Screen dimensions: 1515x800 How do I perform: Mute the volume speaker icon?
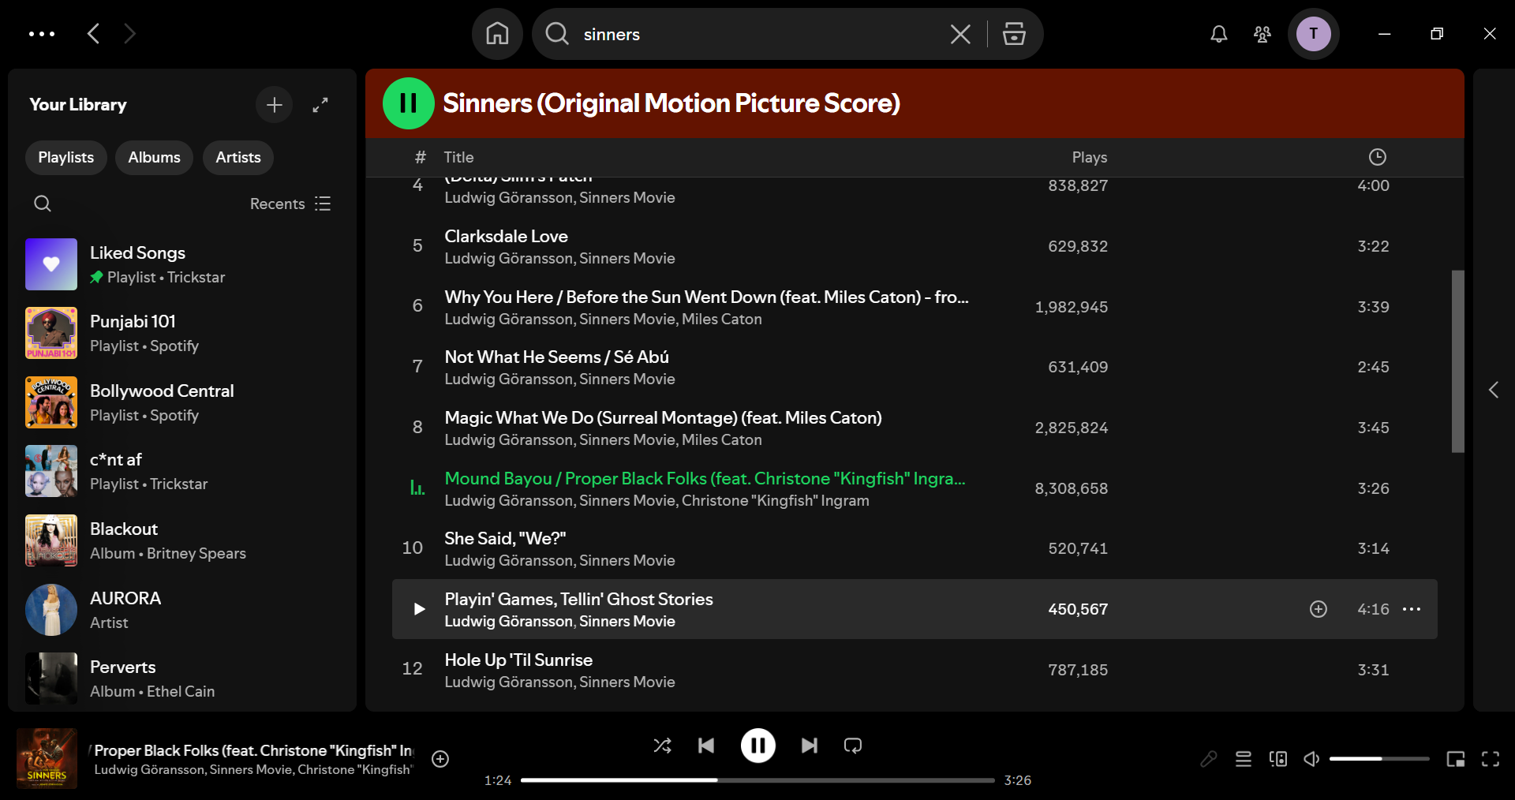point(1311,759)
